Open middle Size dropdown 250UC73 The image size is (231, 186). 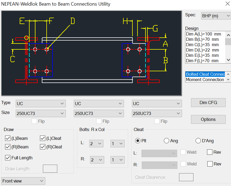click(99, 113)
